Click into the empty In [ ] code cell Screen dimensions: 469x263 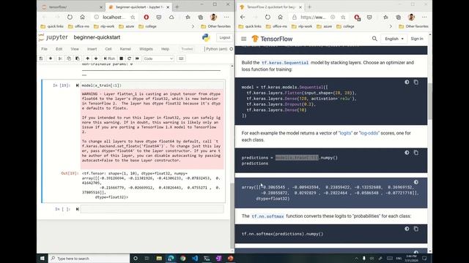coord(152,209)
